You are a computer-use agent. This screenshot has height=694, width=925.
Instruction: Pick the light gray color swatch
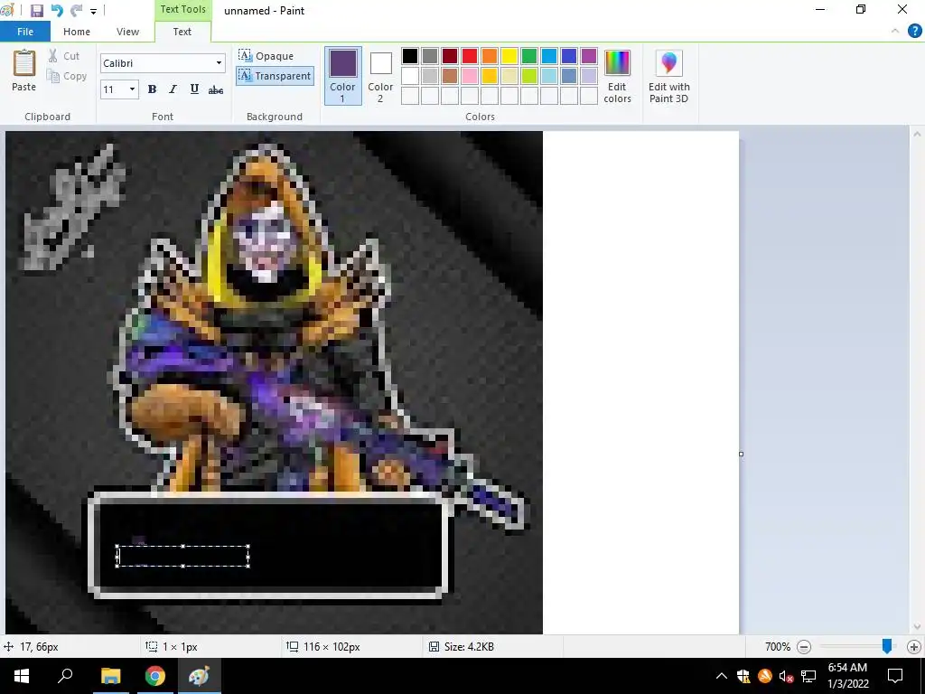coord(430,76)
